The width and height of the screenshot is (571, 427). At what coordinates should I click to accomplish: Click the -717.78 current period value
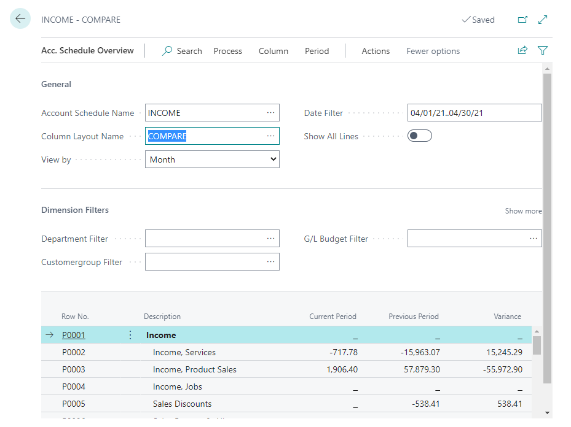coord(344,352)
